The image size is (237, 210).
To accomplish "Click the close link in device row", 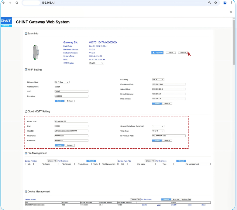I will [x=204, y=205].
